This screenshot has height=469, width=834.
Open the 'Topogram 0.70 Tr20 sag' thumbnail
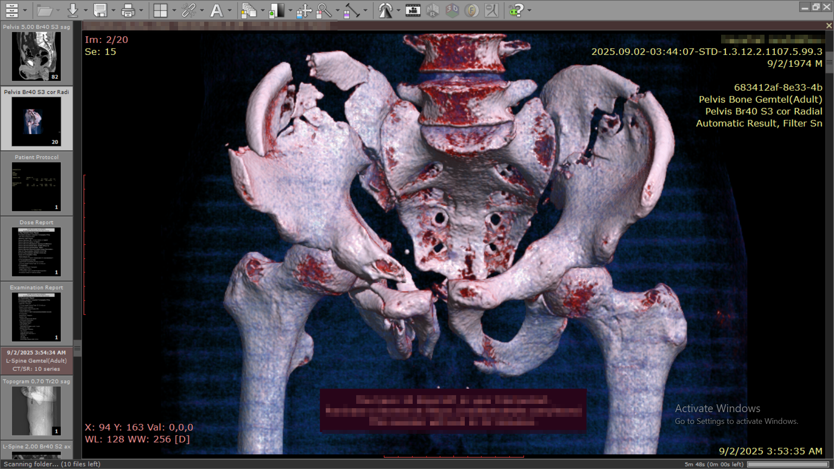(x=36, y=407)
